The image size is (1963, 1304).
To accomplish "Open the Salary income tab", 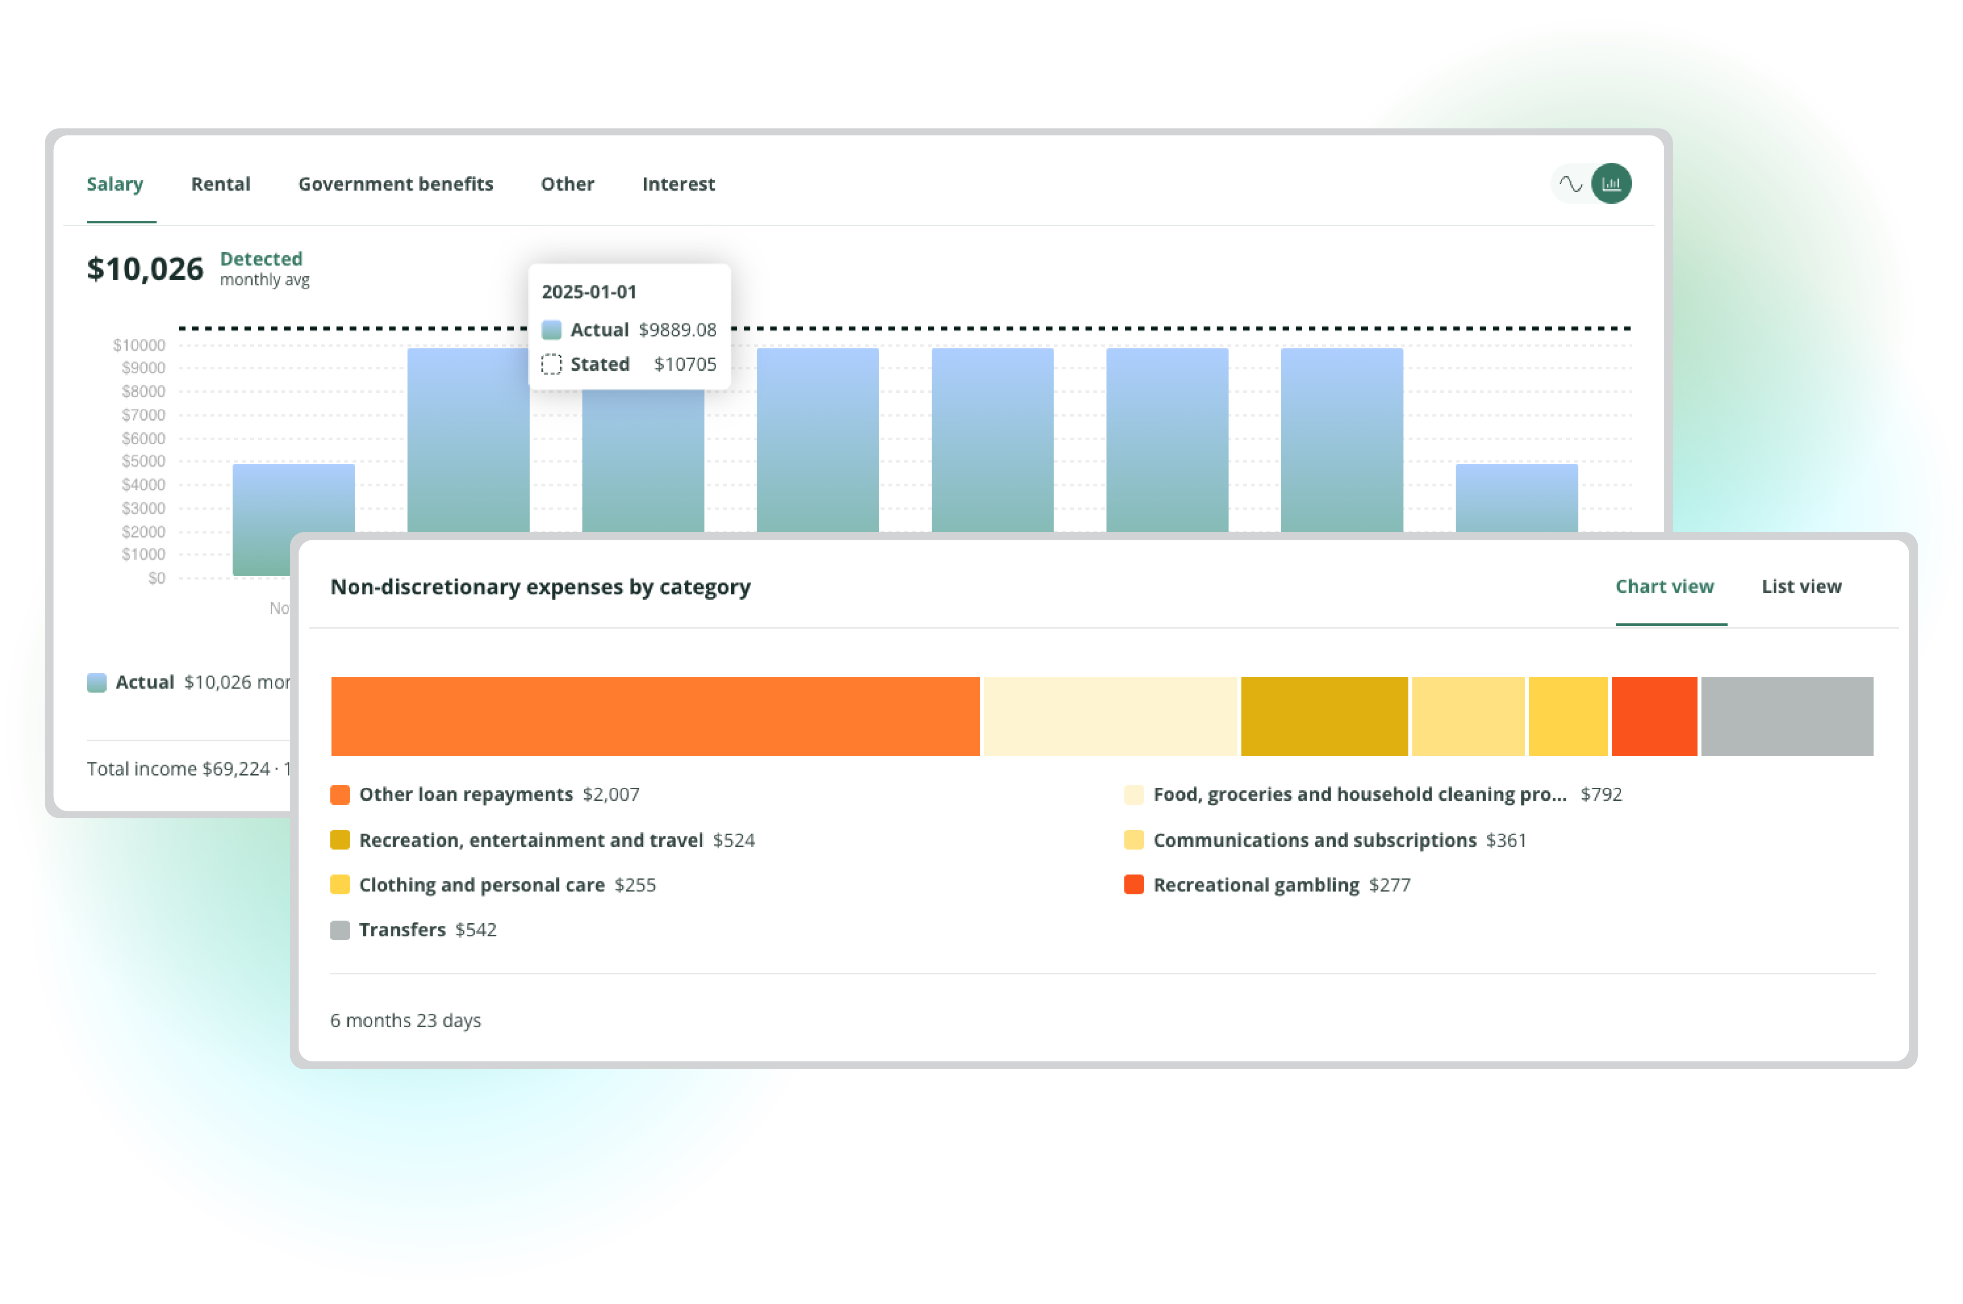I will [x=115, y=184].
